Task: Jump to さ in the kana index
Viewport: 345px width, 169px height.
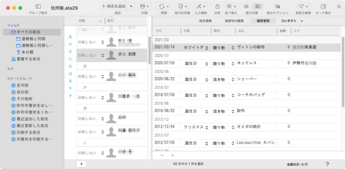Action: [x=70, y=51]
